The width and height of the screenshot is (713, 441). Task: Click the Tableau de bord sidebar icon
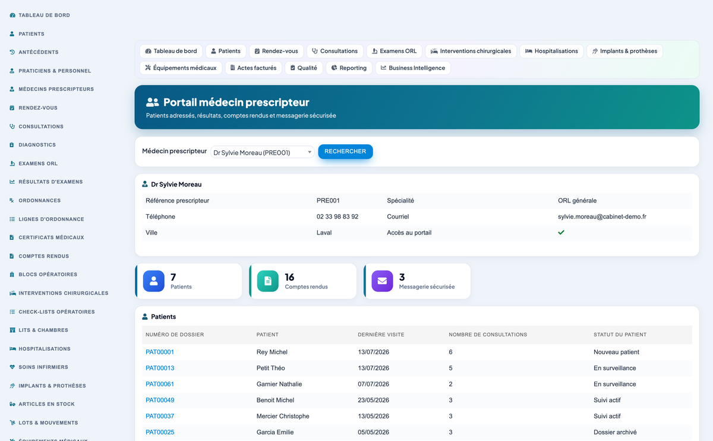pos(12,15)
